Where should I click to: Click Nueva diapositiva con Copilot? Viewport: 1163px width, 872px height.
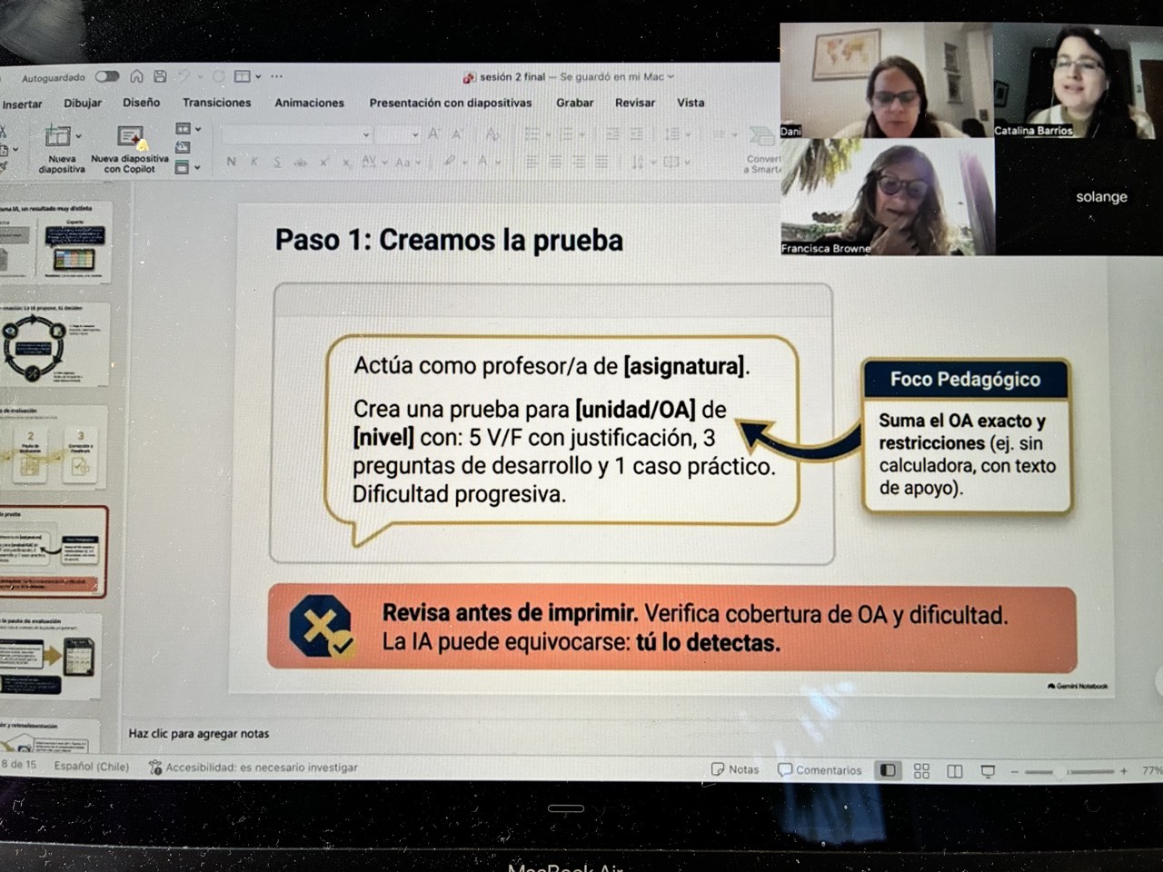tap(130, 149)
